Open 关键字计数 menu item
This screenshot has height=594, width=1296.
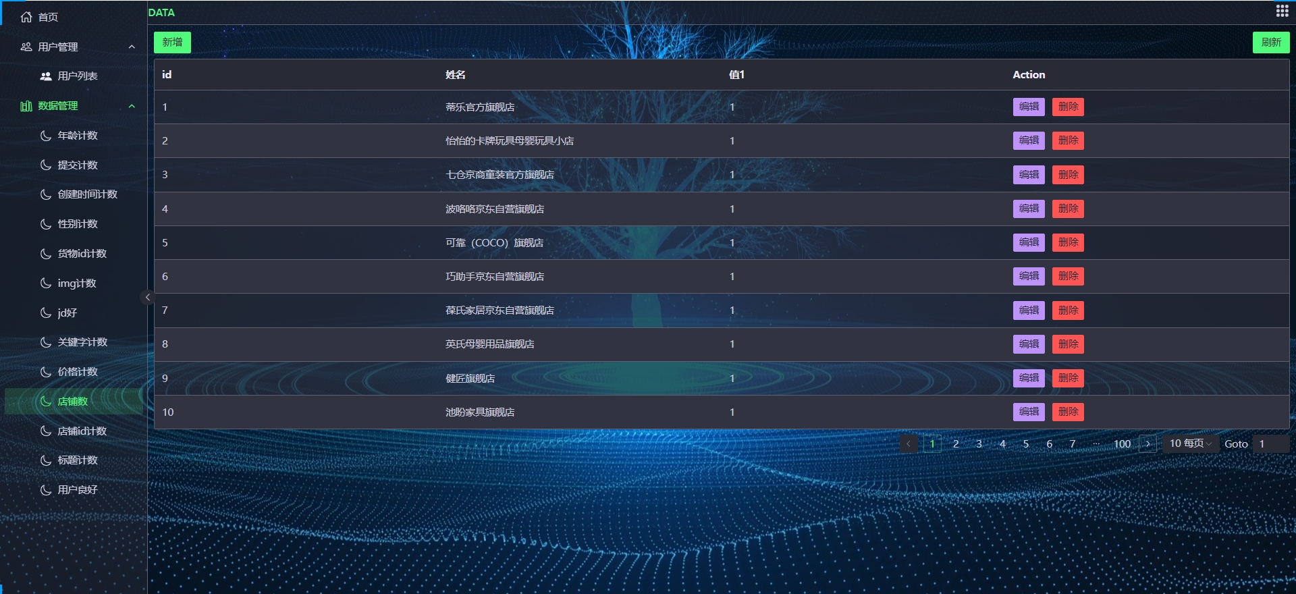(x=73, y=342)
